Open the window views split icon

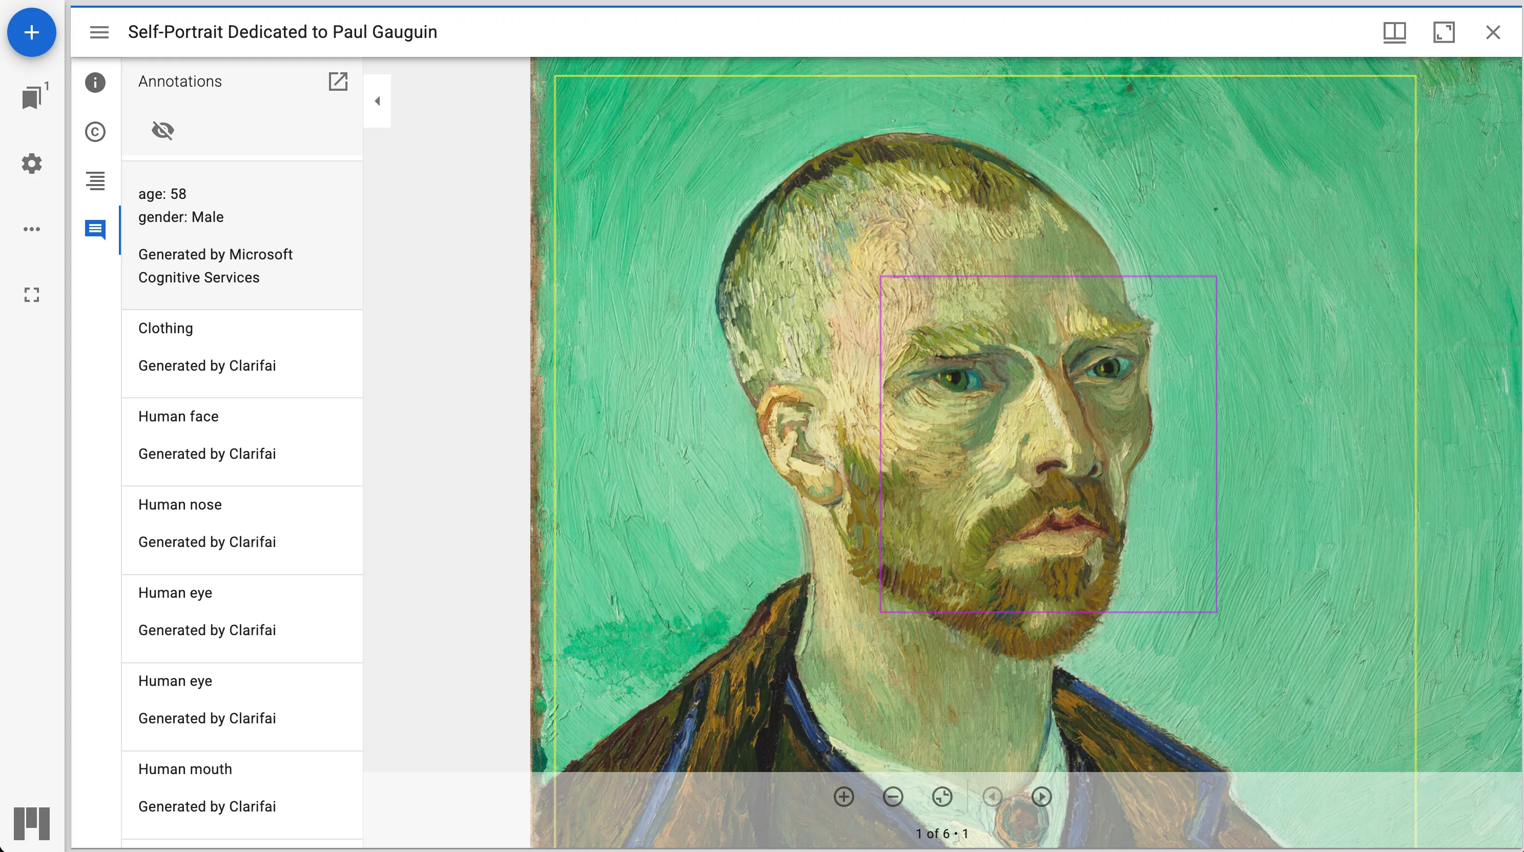1394,32
